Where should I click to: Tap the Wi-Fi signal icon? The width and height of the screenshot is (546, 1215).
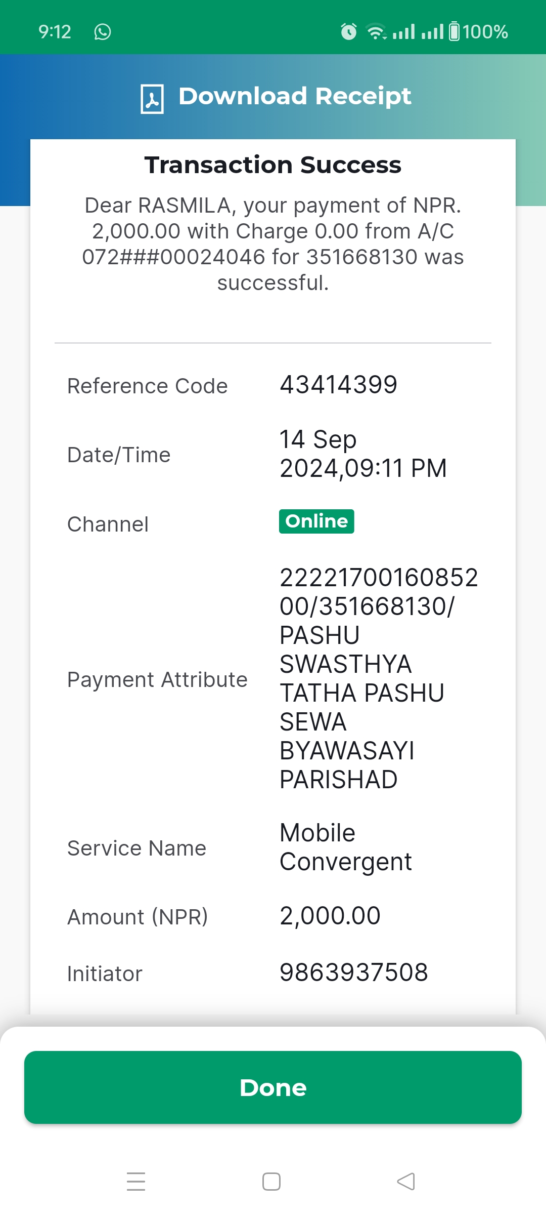tap(377, 32)
